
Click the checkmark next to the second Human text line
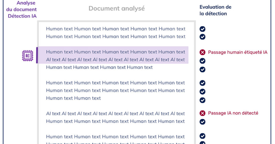(x=202, y=37)
